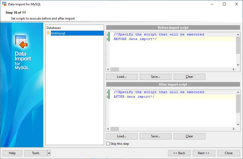Click up arrow of After script vertical scrollbar

(x=238, y=92)
